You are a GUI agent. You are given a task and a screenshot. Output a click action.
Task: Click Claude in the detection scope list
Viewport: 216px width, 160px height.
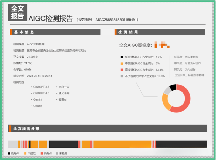pos(38,106)
